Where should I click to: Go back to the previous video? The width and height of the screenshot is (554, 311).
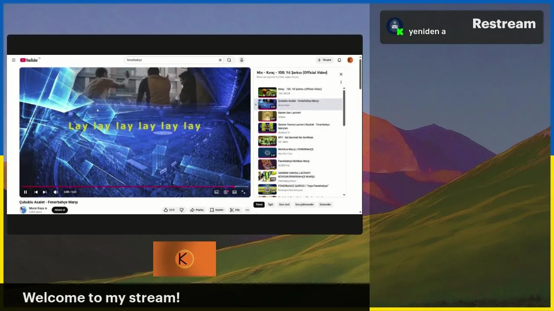click(x=36, y=192)
